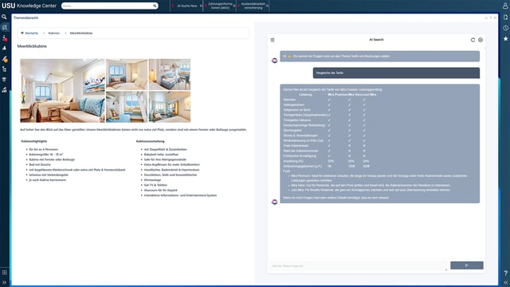Viewport: 510px width, 287px height.
Task: Expand the left sidebar with the double chevron
Action: 4,282
